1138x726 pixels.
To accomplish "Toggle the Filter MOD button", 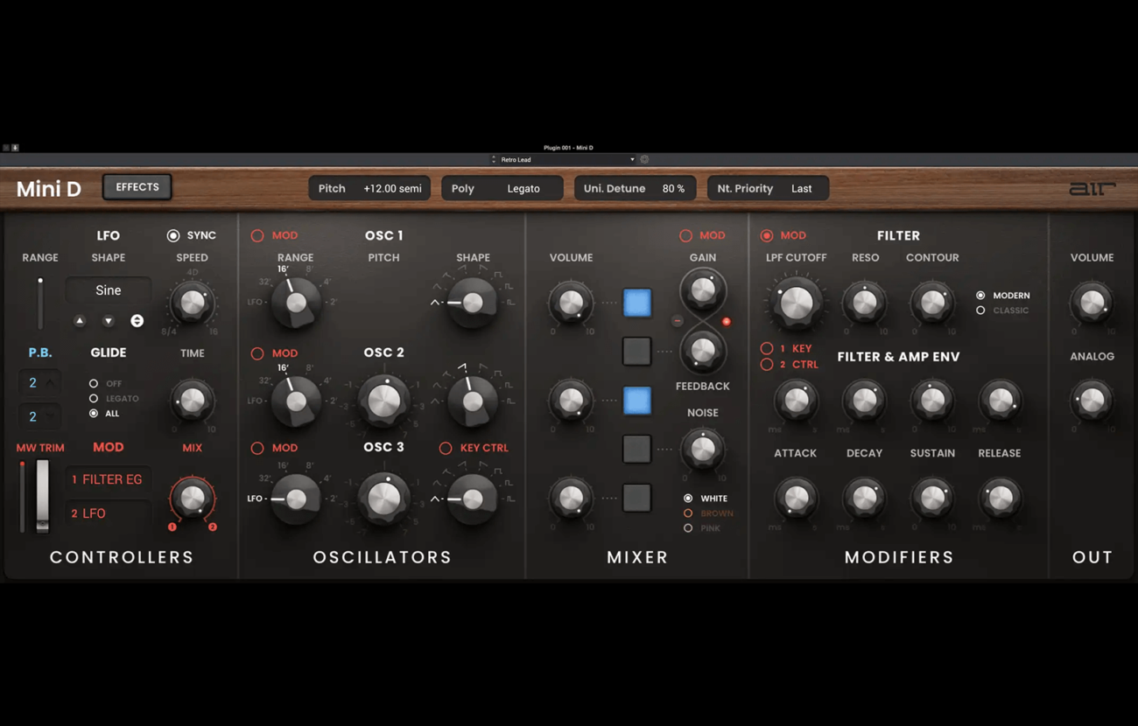I will coord(767,235).
